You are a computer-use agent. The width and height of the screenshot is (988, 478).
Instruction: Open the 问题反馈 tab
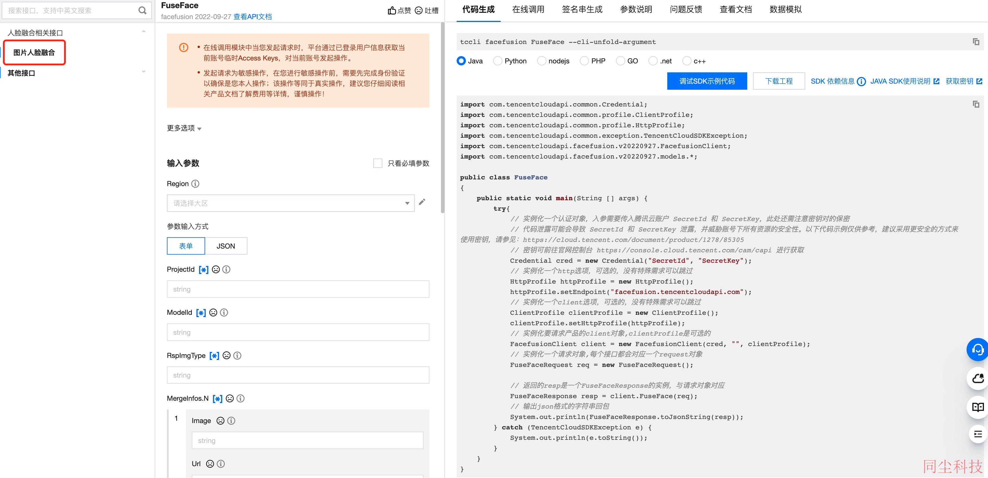point(686,10)
